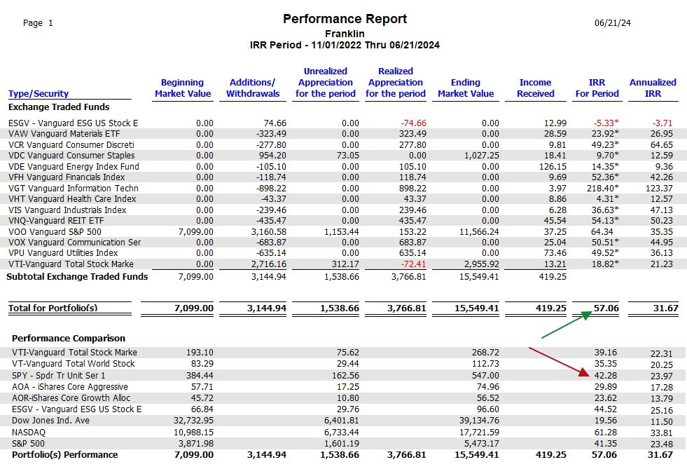The image size is (687, 469).
Task: Click the IRR For Period column header
Action: 597,88
